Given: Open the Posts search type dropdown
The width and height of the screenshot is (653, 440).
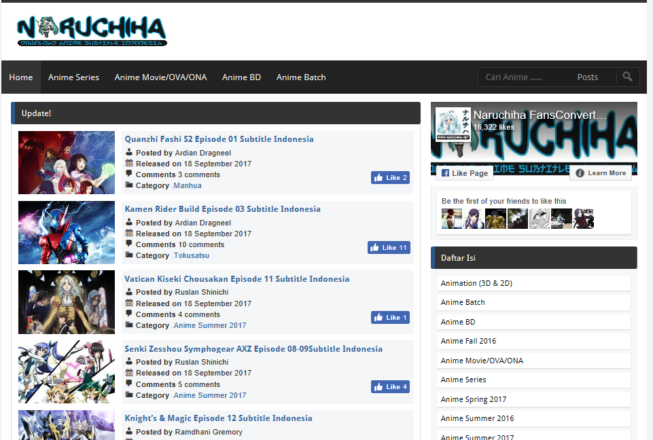Looking at the screenshot, I should (593, 77).
